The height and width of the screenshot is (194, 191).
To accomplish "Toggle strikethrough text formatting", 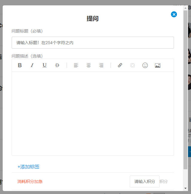I will coord(57,65).
